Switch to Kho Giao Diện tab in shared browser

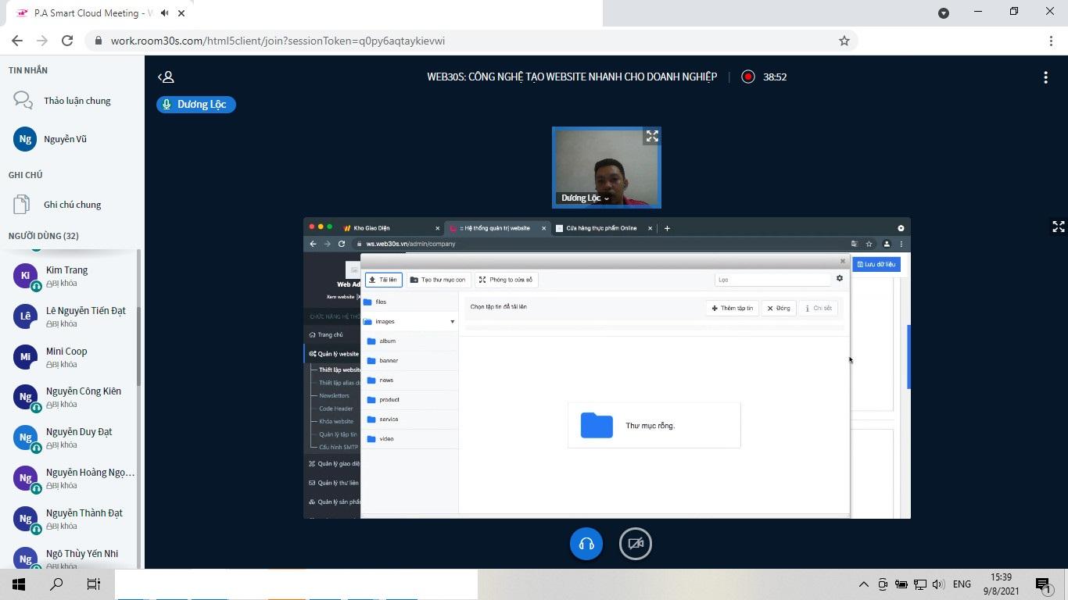[389, 228]
